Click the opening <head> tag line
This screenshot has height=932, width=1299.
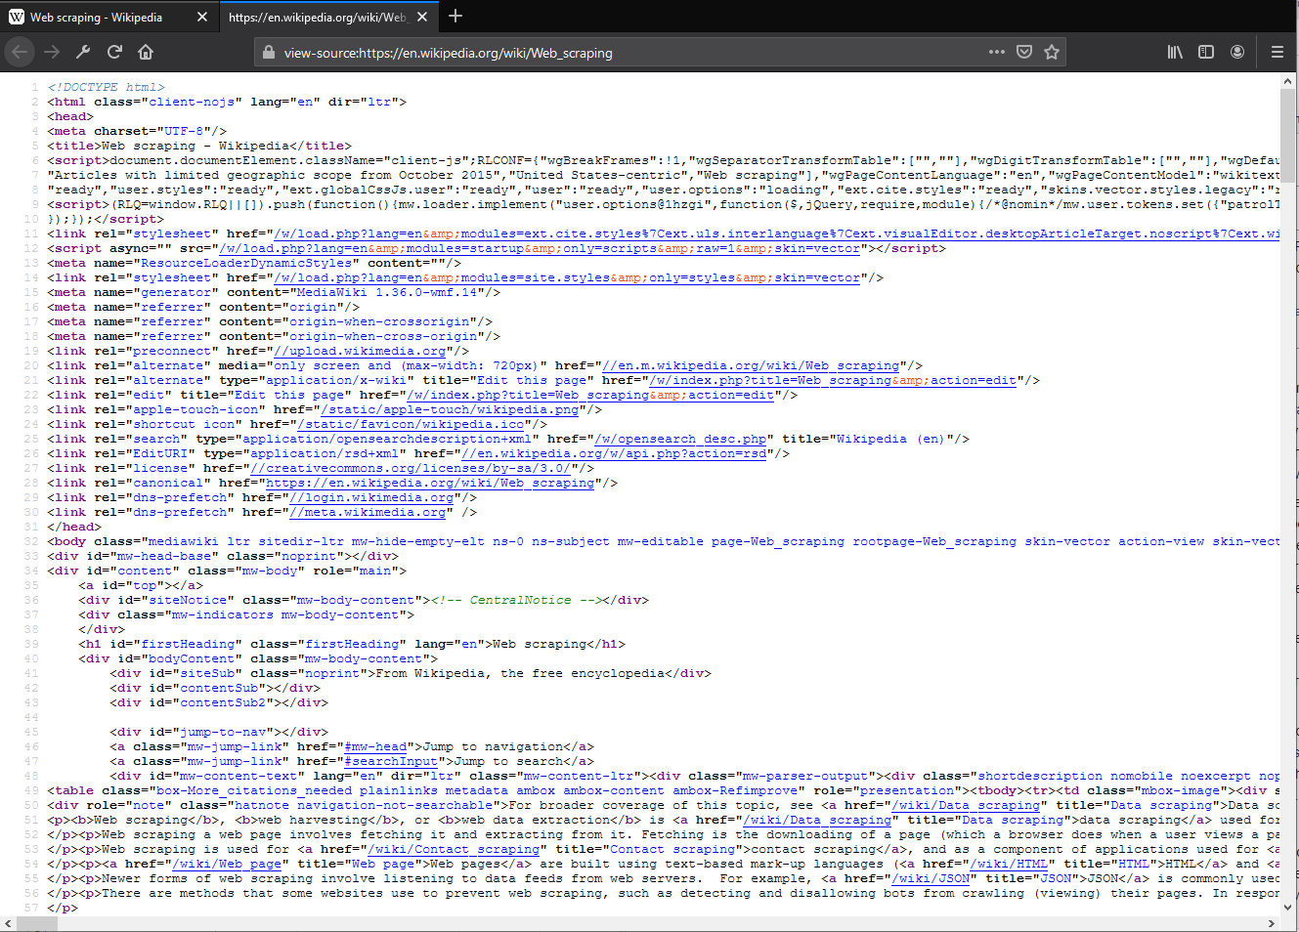(70, 116)
